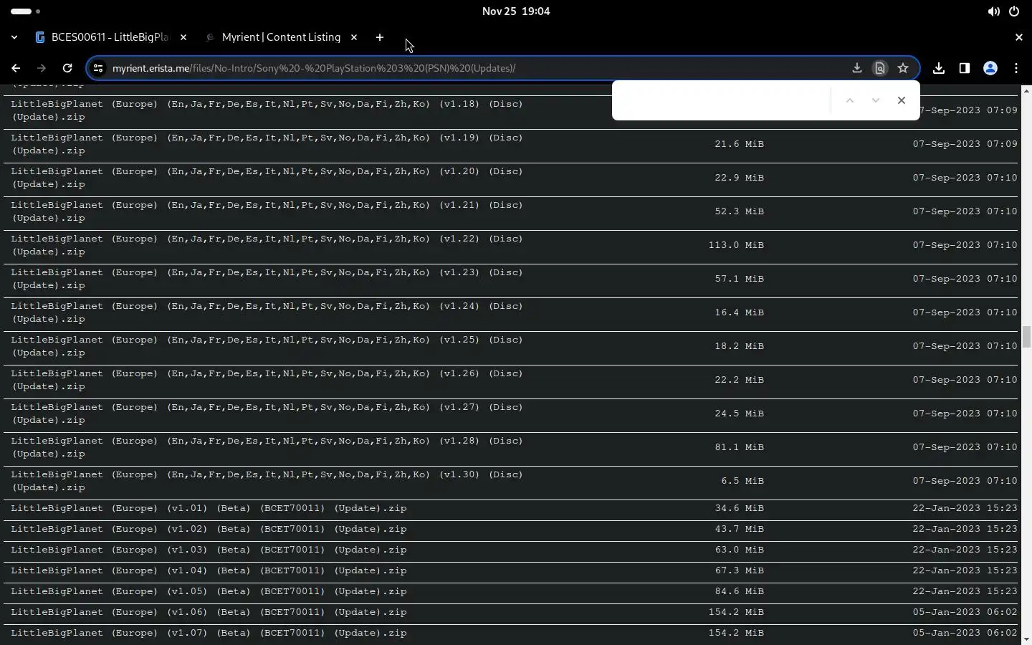The height and width of the screenshot is (645, 1032).
Task: Close the browser window
Action: coord(1019,37)
